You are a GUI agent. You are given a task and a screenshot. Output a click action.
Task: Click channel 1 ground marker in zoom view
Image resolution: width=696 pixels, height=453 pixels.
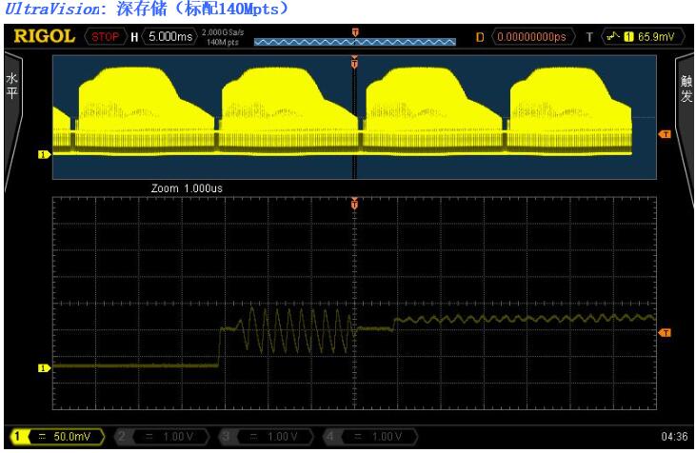tap(43, 365)
